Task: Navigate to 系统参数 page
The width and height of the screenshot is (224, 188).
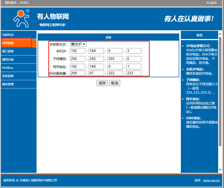Action: pos(8,76)
